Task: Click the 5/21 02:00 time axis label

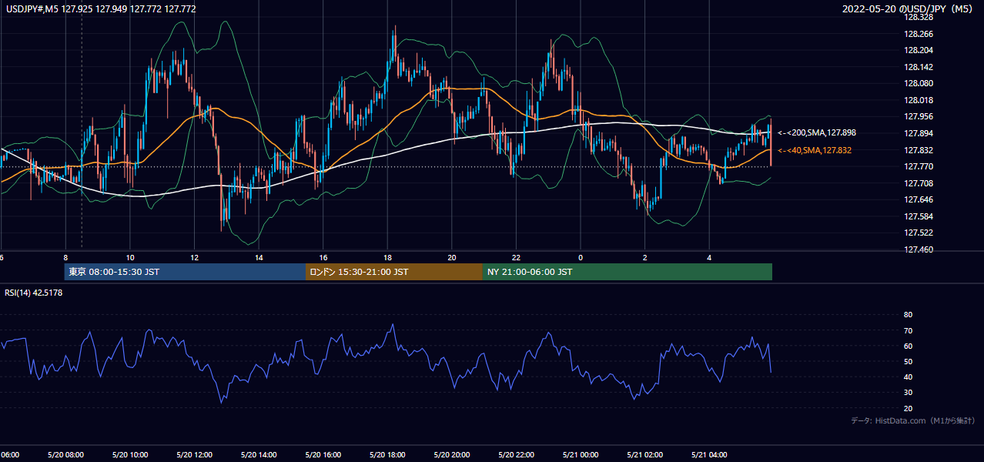Action: (x=644, y=455)
